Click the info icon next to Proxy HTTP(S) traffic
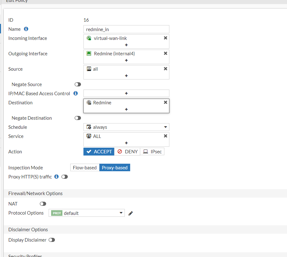 pyautogui.click(x=56, y=177)
